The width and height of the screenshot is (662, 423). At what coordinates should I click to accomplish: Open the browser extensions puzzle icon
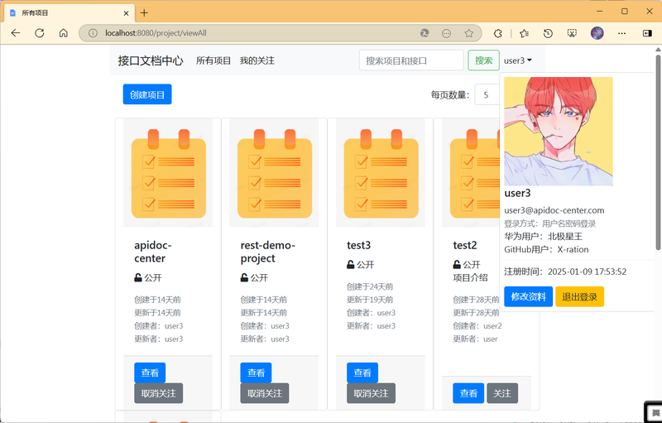click(498, 33)
